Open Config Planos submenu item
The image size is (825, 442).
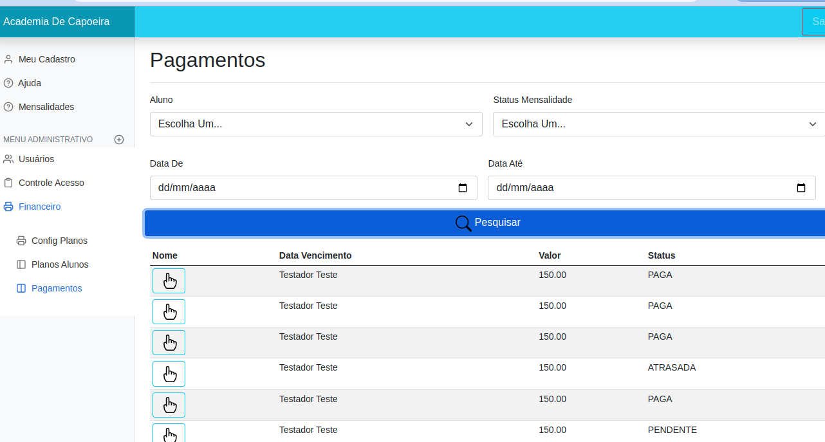pyautogui.click(x=59, y=241)
